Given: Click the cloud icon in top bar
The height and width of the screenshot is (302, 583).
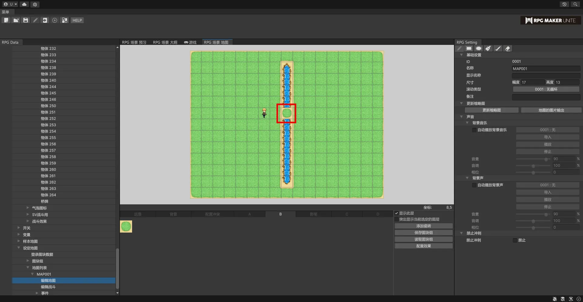Looking at the screenshot, I should point(24,4).
